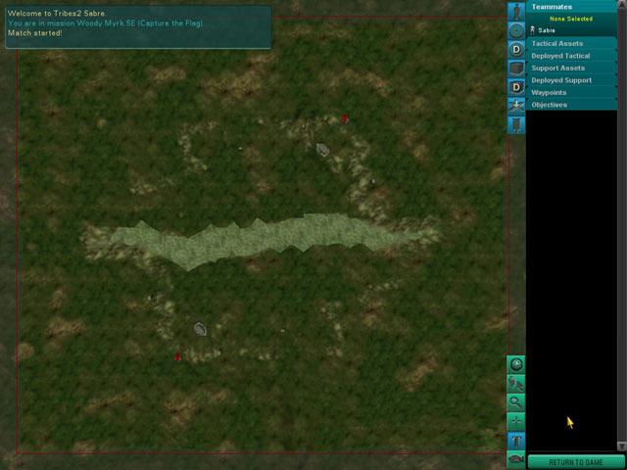Toggle the Deployed Support shield D icon
This screenshot has height=470, width=627.
coord(516,87)
